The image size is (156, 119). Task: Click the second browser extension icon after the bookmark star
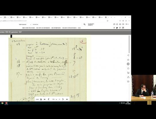123,21
